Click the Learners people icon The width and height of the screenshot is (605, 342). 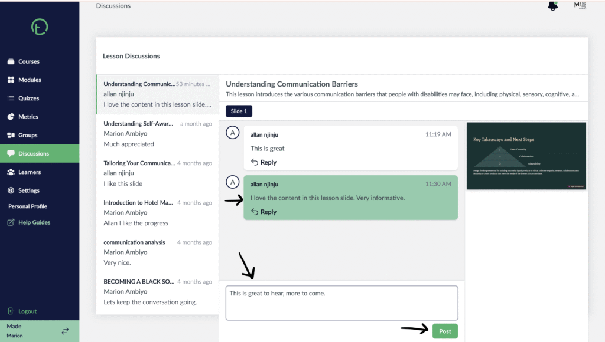(11, 172)
